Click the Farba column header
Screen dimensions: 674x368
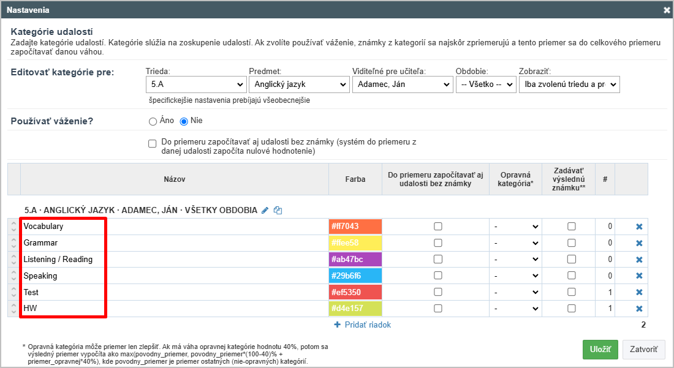355,179
